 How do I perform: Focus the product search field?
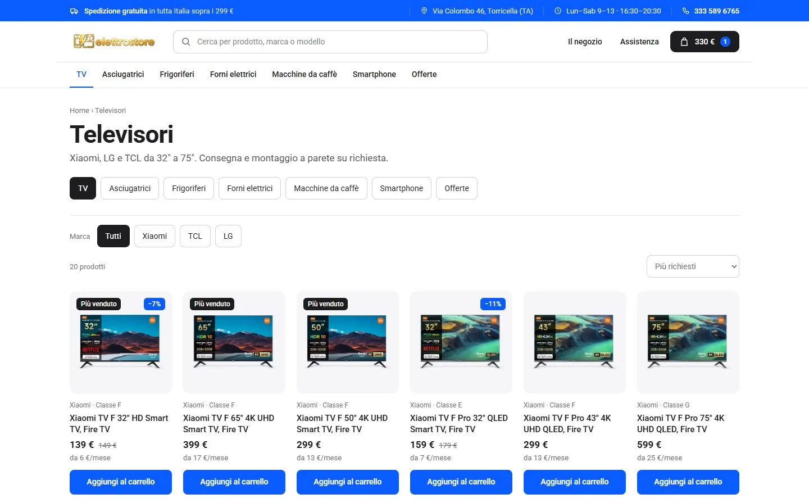tap(330, 42)
